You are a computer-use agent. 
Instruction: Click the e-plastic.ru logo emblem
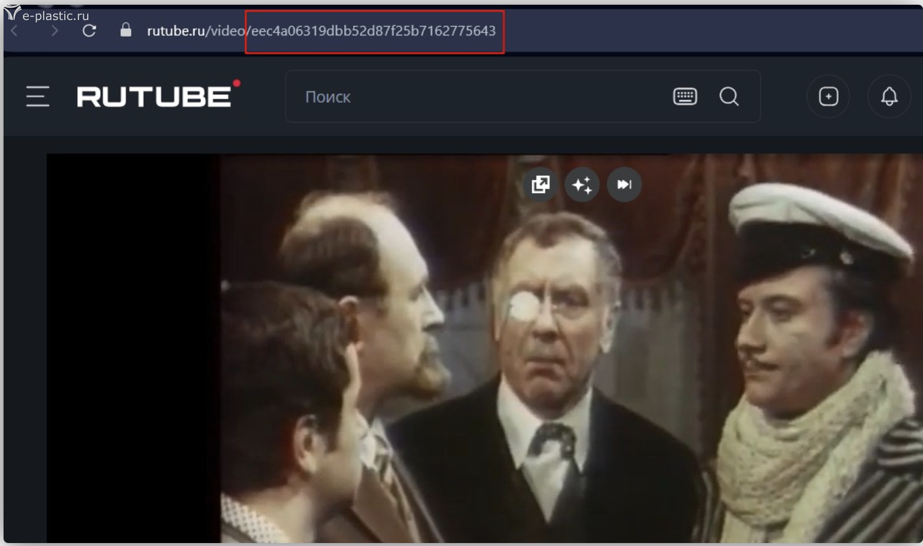click(12, 12)
